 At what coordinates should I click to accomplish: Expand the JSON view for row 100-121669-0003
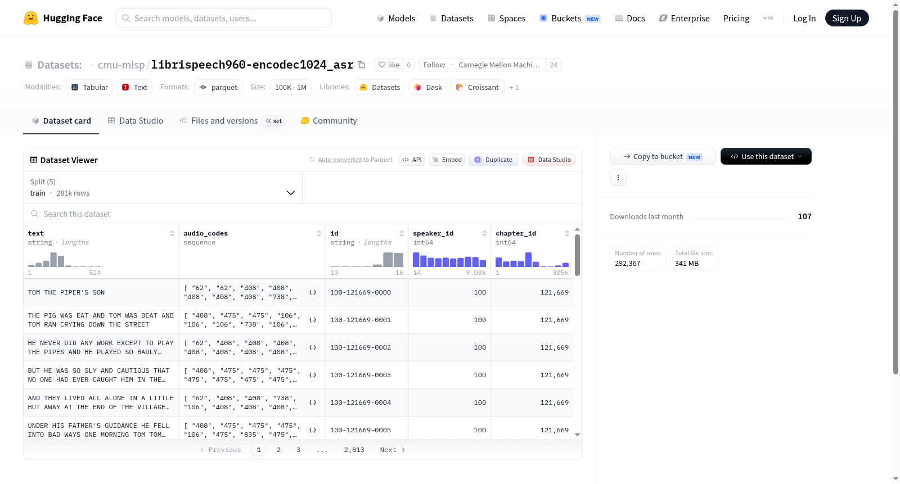tap(313, 375)
